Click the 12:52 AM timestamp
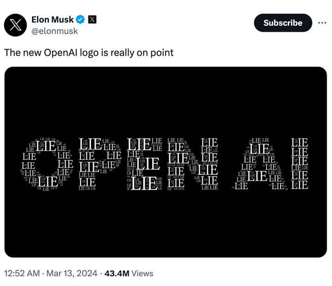The image size is (332, 286). (x=22, y=274)
